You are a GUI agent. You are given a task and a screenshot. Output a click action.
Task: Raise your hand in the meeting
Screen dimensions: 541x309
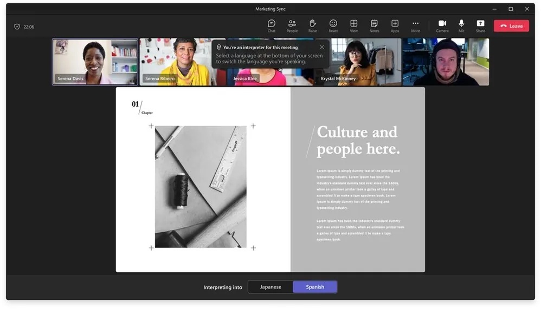[313, 25]
